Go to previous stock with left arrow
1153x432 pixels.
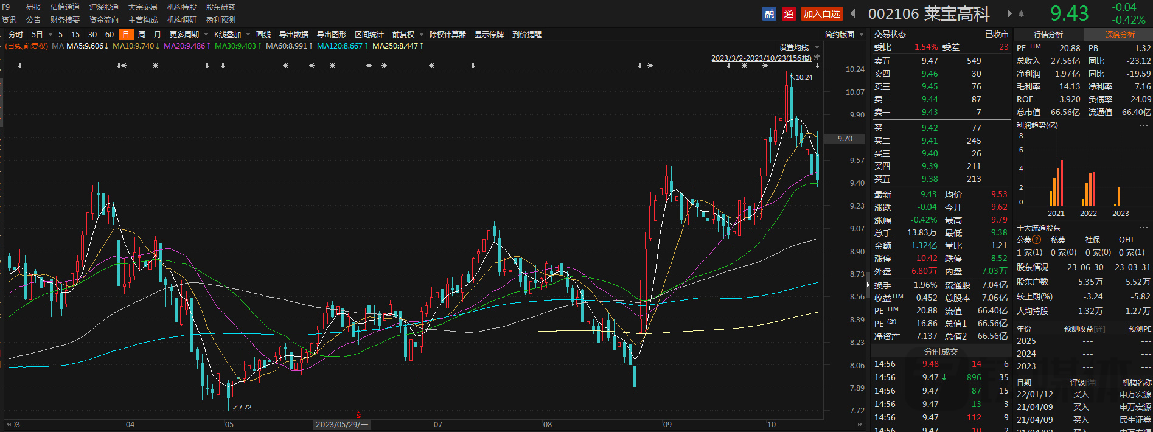(x=853, y=13)
